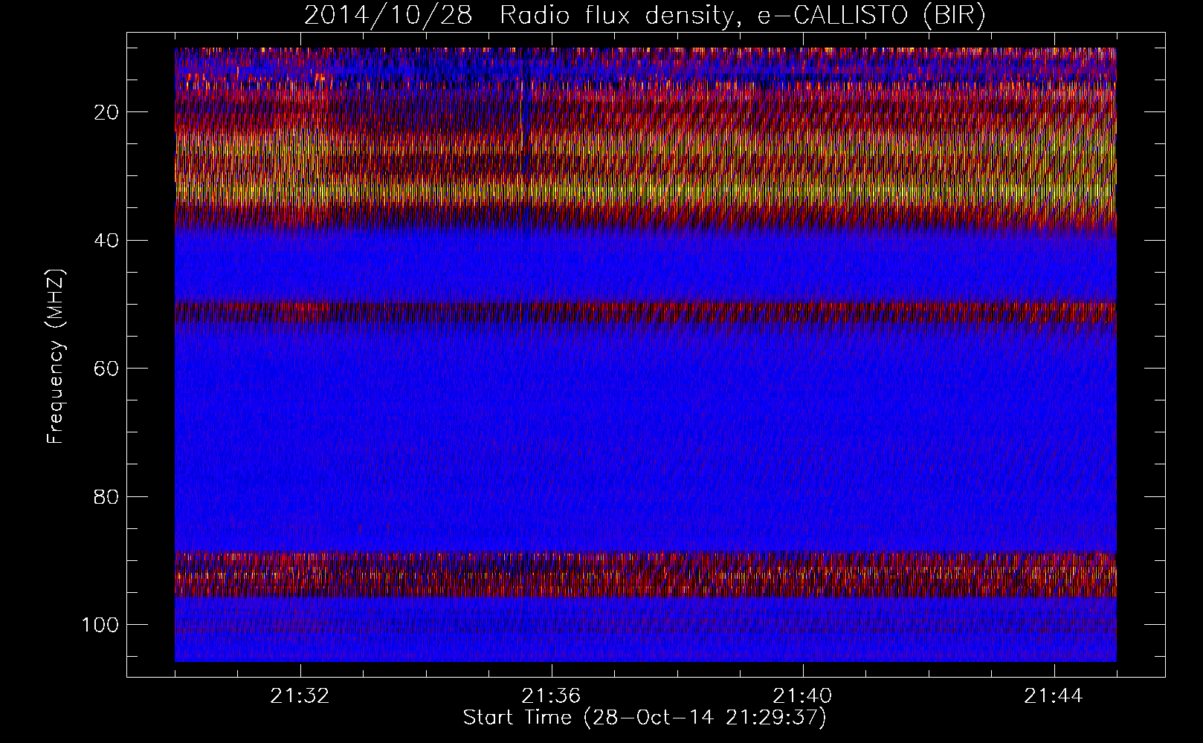Click the "Start Time (28-Oct-14 21:29:37)" label

tap(645, 718)
